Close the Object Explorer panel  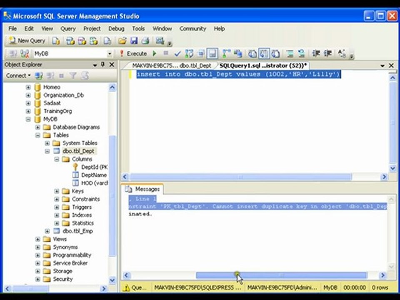click(112, 65)
